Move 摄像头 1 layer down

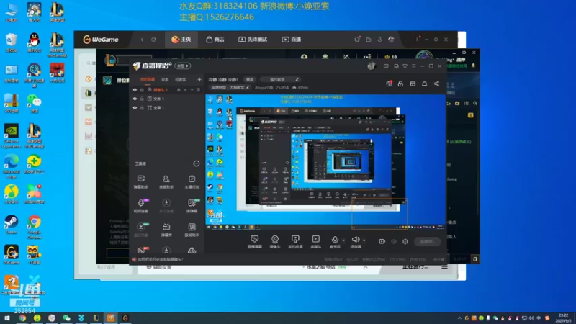[x=192, y=89]
